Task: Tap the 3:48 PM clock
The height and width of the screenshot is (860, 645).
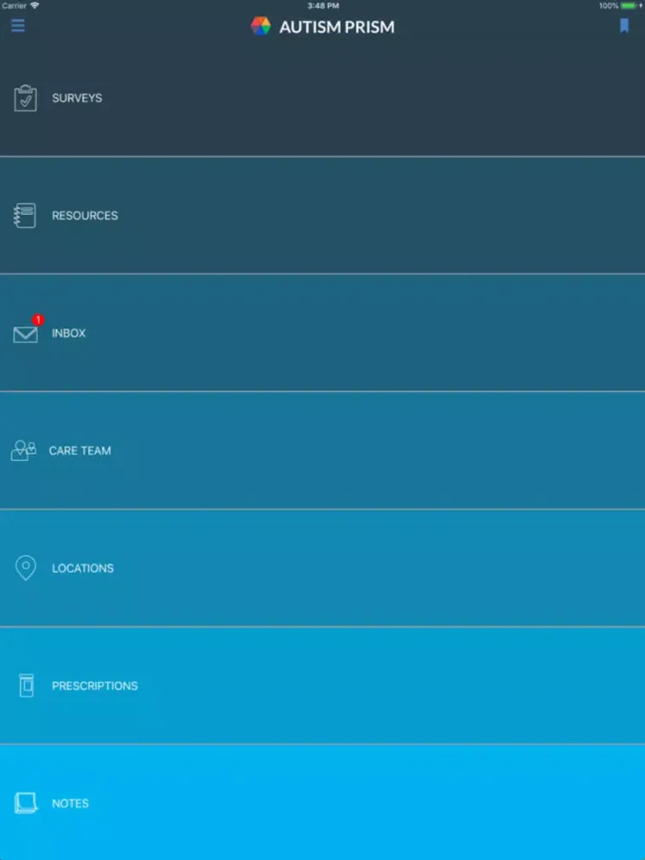Action: 323,5
